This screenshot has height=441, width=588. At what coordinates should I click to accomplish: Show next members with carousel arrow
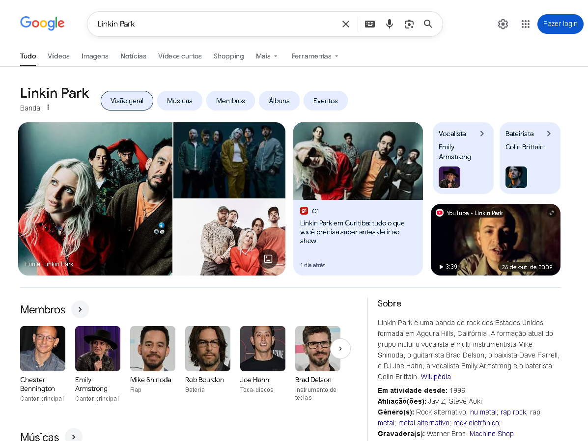(340, 348)
